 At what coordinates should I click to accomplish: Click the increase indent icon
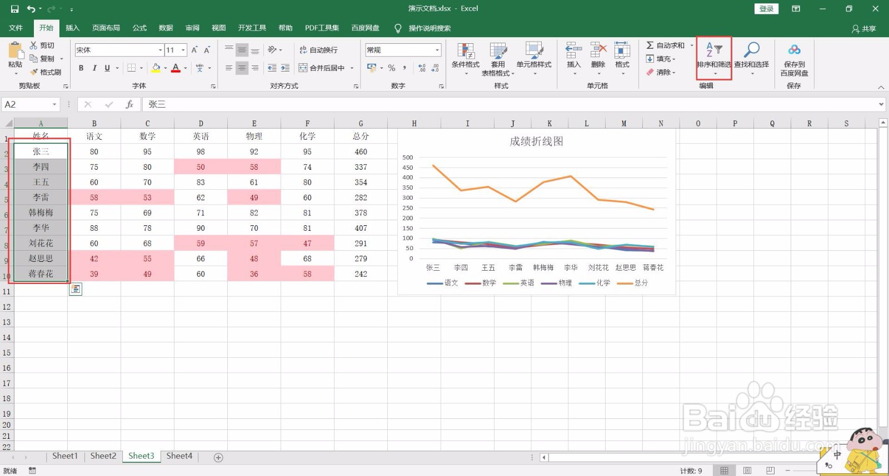click(285, 68)
